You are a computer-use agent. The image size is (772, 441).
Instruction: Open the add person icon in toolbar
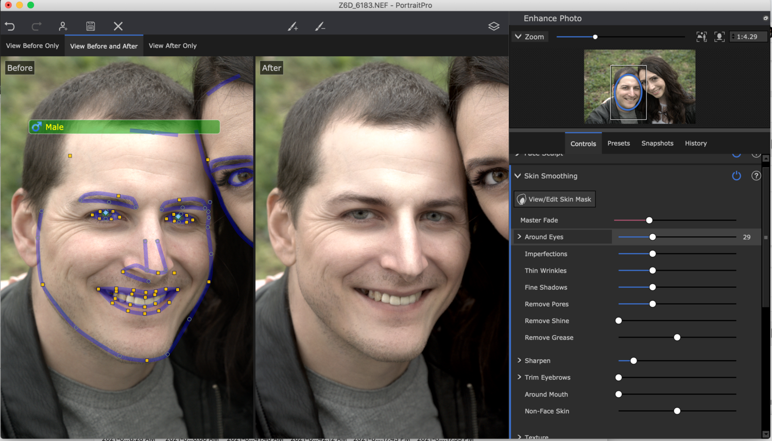tap(63, 26)
